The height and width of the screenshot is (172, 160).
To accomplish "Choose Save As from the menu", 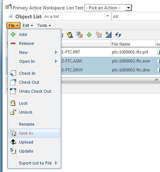I will tap(34, 133).
